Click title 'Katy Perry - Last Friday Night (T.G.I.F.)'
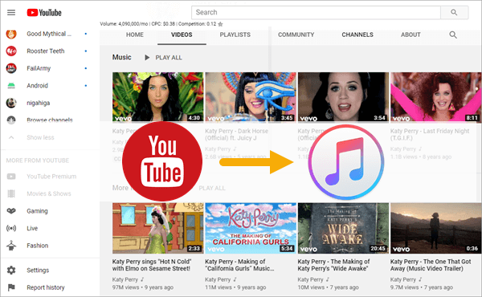This screenshot has height=297, width=482. tap(430, 135)
